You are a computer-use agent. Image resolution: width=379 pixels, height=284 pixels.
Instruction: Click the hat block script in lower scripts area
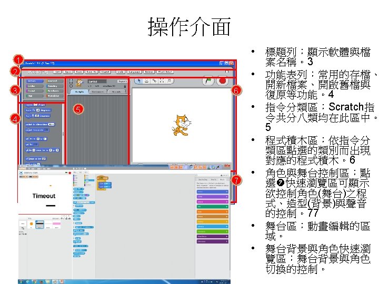tap(103, 178)
